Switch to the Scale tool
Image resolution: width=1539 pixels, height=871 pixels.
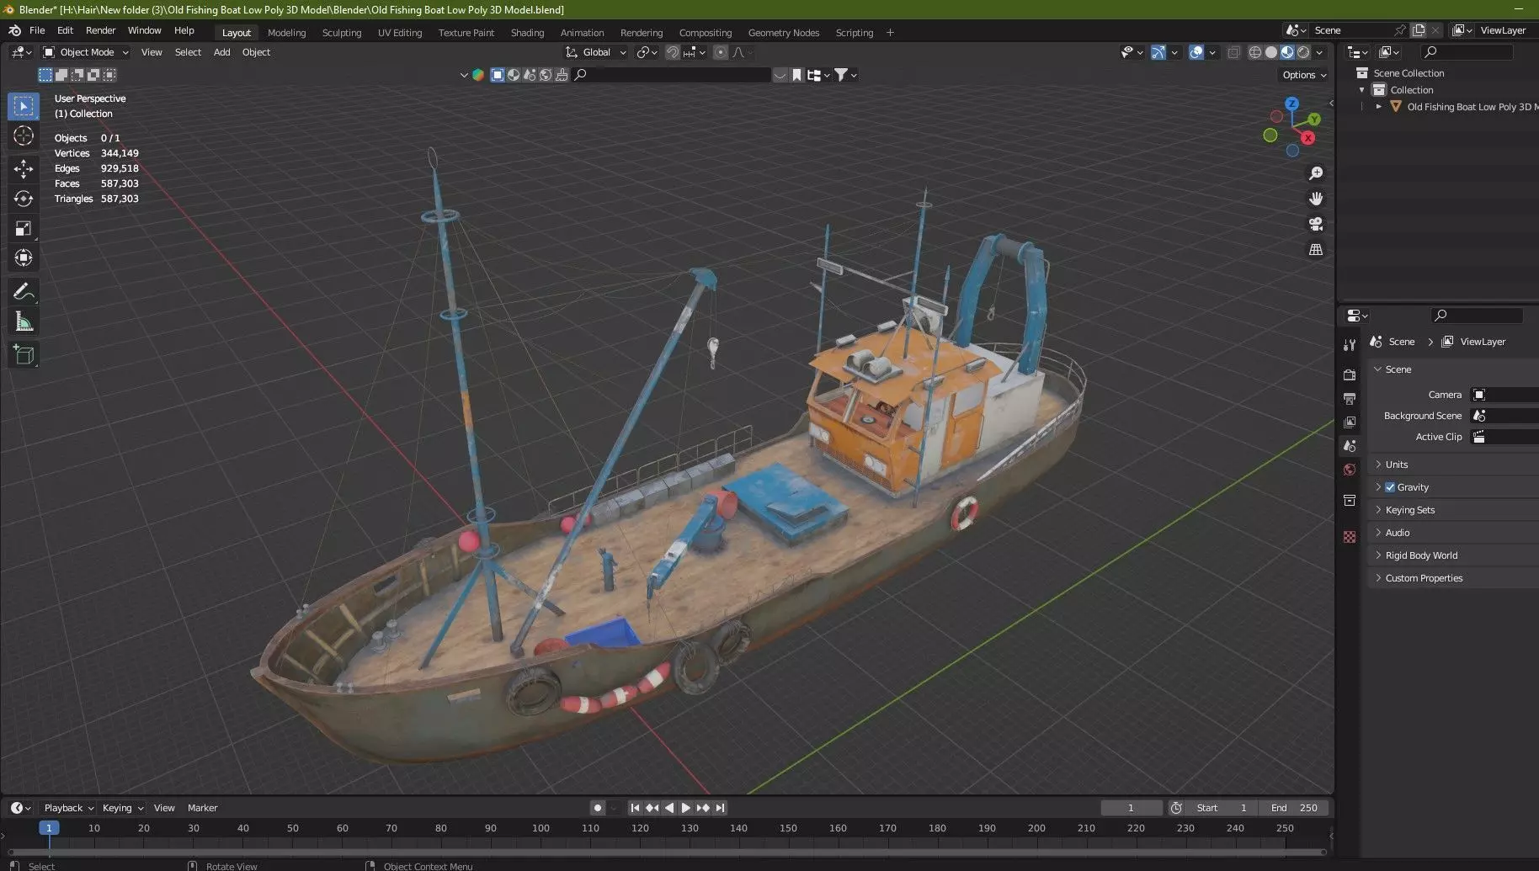(24, 228)
